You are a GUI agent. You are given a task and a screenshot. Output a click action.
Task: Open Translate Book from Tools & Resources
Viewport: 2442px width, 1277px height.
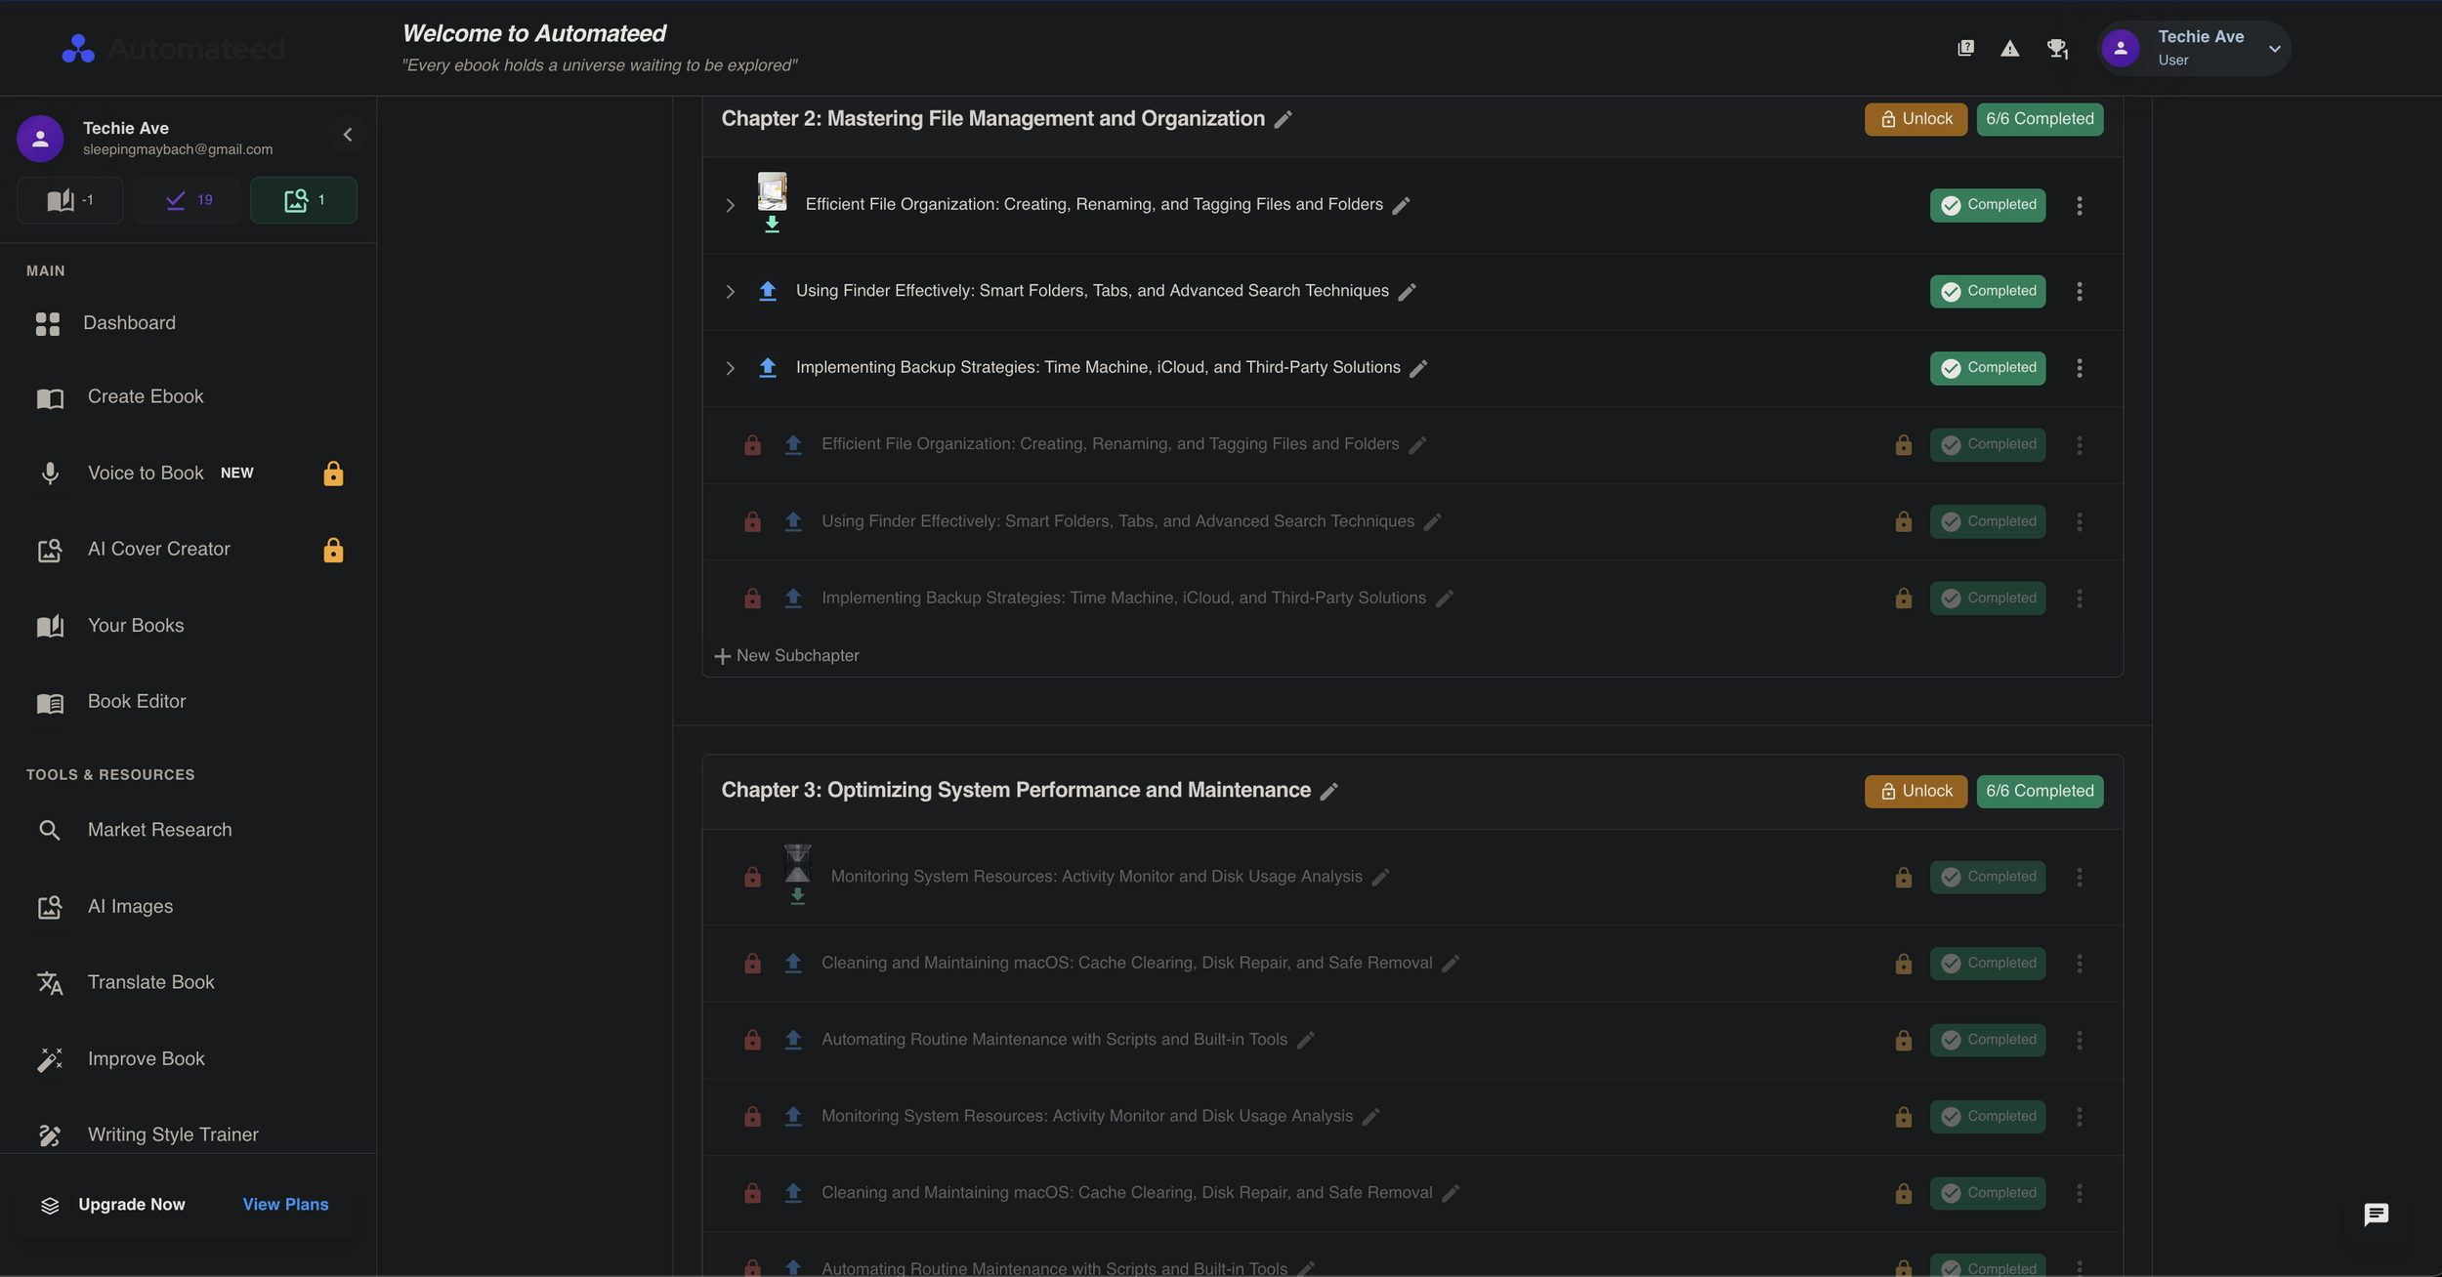[x=150, y=981]
